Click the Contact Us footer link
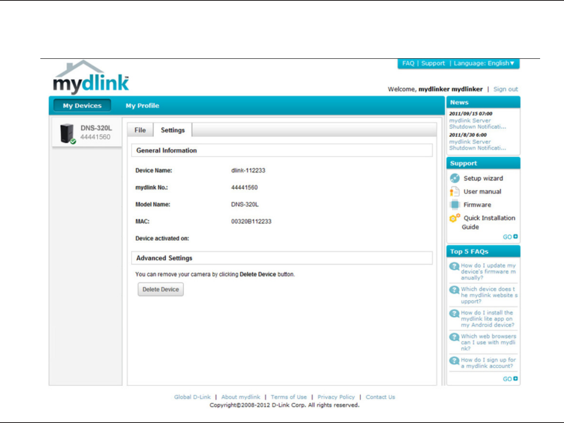The image size is (564, 423). pyautogui.click(x=380, y=397)
